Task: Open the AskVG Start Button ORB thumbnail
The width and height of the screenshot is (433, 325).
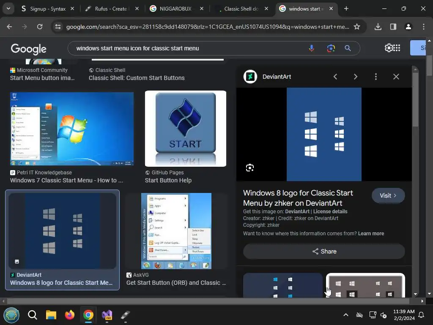Action: (x=176, y=231)
